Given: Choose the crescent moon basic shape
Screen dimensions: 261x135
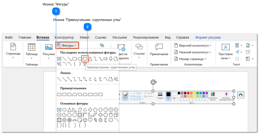Looking at the screenshot, I should click(x=106, y=120).
